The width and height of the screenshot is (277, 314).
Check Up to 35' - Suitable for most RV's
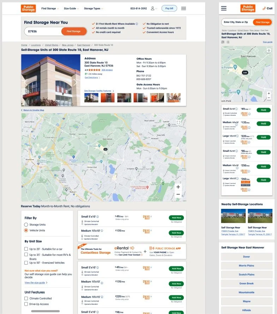tap(26, 254)
